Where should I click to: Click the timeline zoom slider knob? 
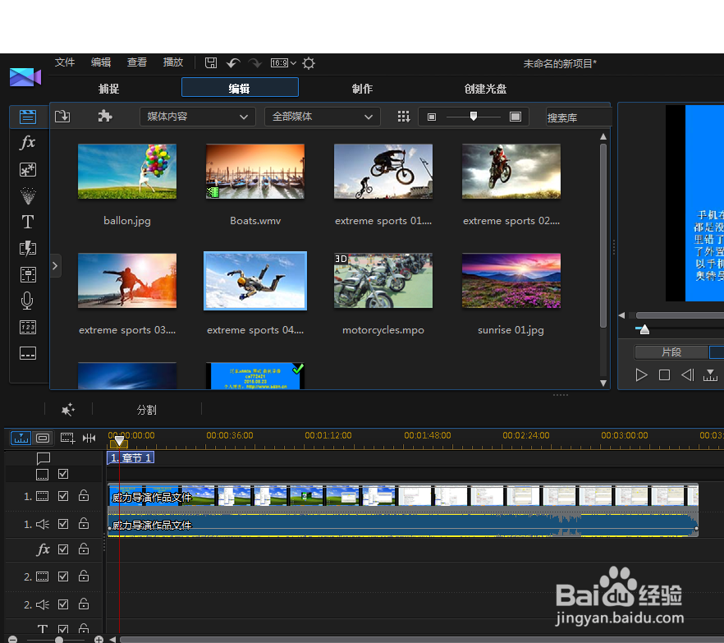[58, 639]
